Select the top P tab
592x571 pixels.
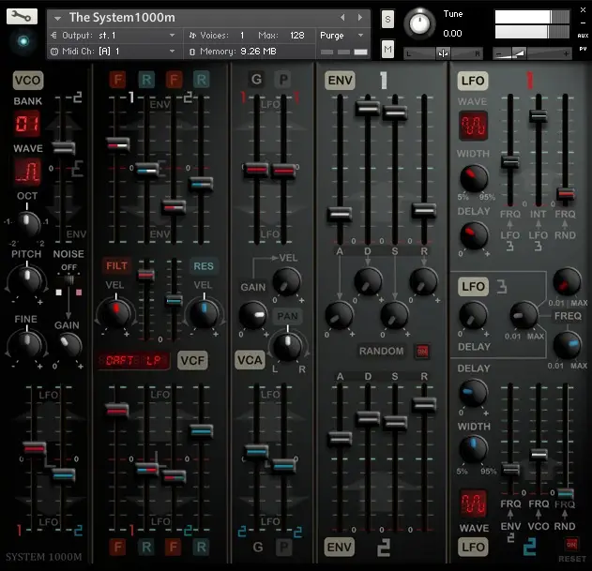pos(283,80)
